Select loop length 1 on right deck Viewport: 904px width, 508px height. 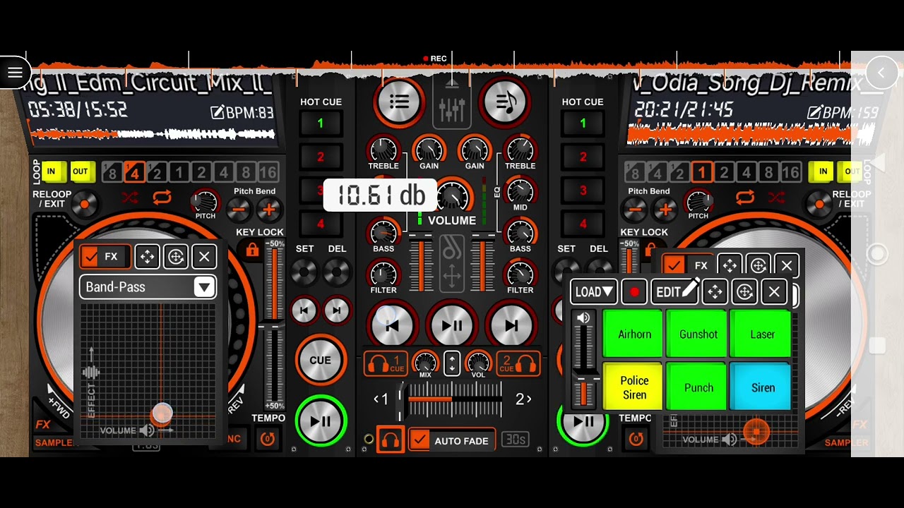701,172
